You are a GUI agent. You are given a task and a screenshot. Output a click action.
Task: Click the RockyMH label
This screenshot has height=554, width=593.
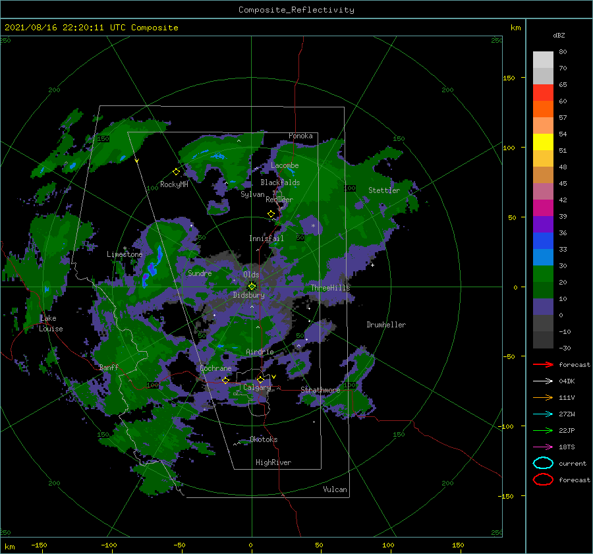coord(174,184)
